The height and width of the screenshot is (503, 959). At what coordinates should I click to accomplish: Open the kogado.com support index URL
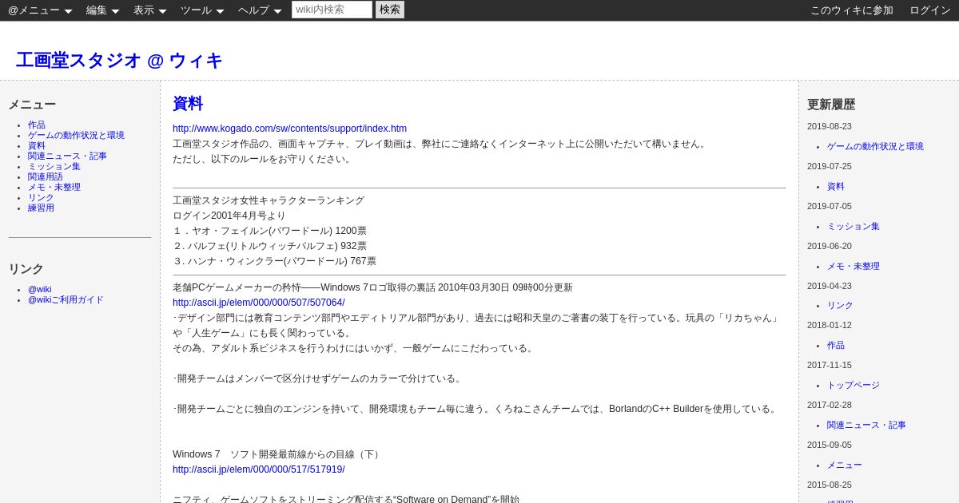click(x=289, y=129)
